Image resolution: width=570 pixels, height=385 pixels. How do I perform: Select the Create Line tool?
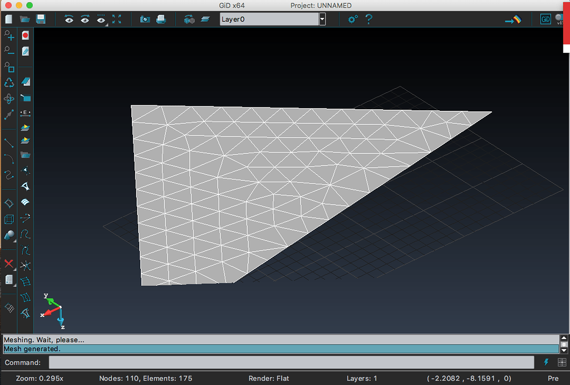[x=9, y=143]
